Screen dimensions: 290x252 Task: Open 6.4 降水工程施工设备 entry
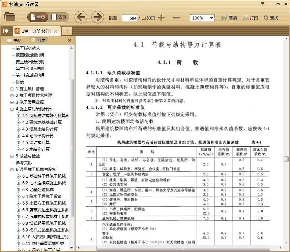click(x=42, y=196)
